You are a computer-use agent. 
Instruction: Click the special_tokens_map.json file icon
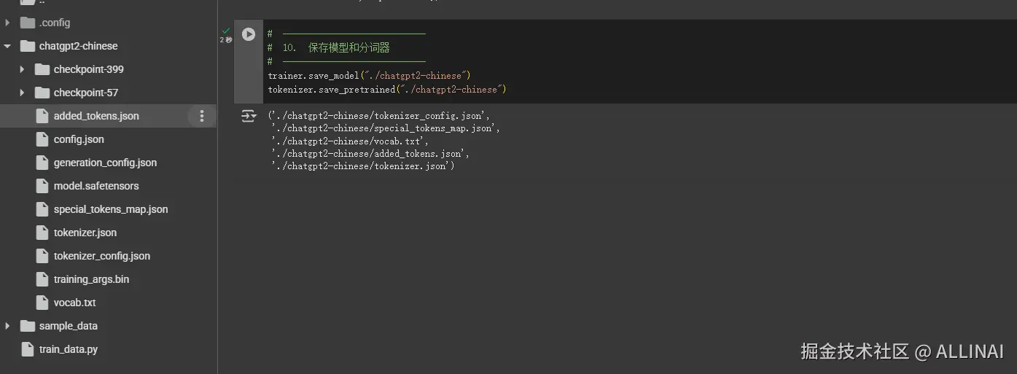(x=42, y=209)
